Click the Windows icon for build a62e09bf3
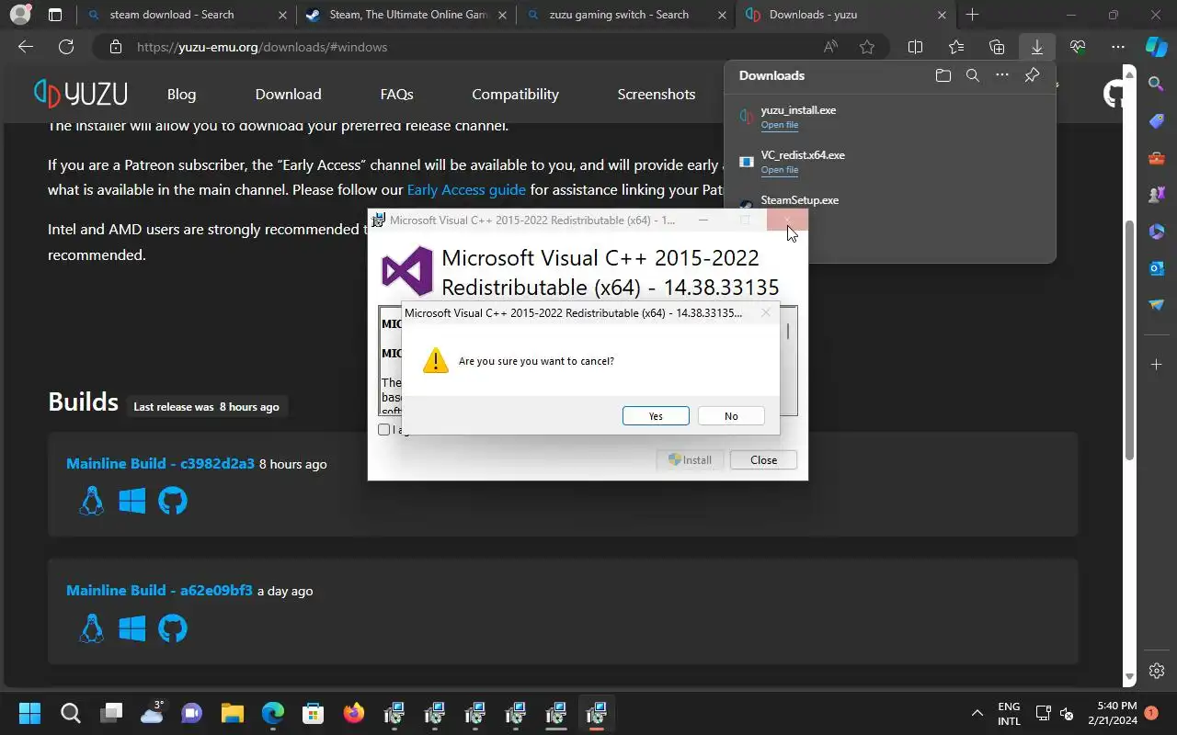Image resolution: width=1177 pixels, height=735 pixels. [132, 628]
